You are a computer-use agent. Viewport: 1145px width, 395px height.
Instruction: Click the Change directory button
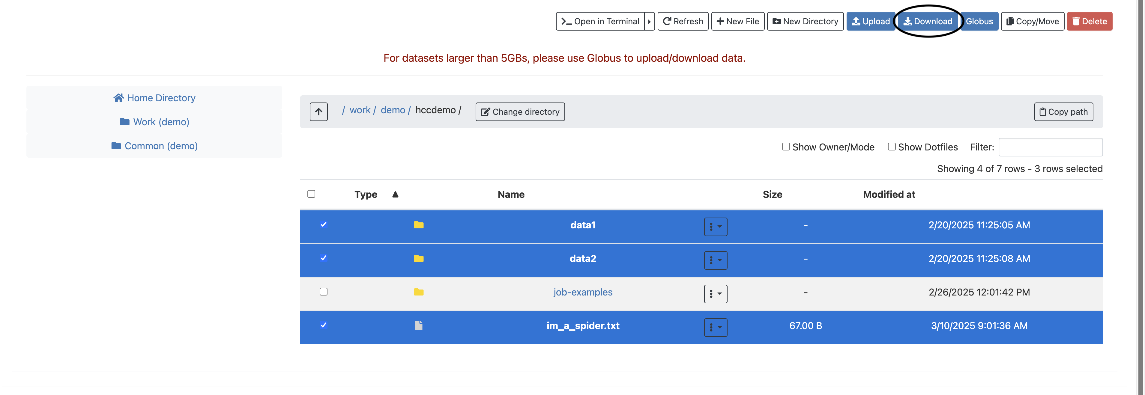(x=520, y=111)
